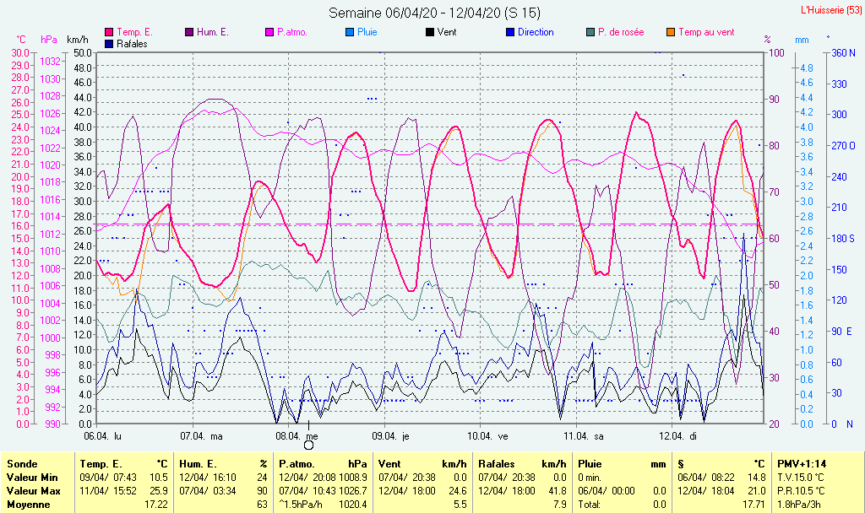Click the pink Temp. E. legend swatch
Viewport: 865px width, 513px height.
tap(109, 33)
